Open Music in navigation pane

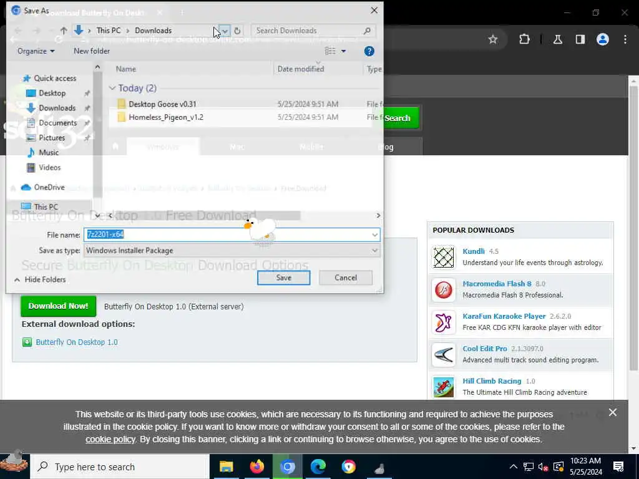[49, 152]
